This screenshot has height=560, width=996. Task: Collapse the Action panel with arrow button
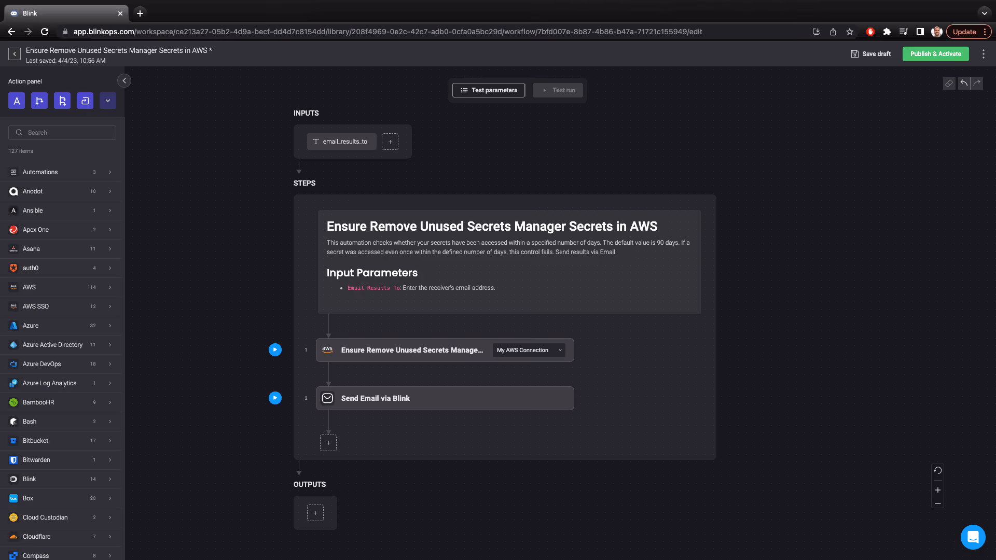(x=124, y=81)
